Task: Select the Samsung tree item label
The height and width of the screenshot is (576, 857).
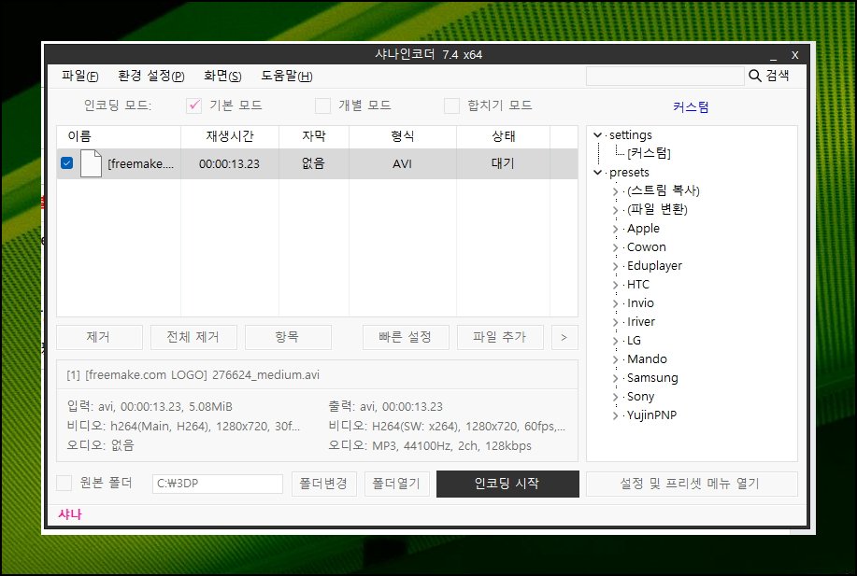Action: (652, 378)
